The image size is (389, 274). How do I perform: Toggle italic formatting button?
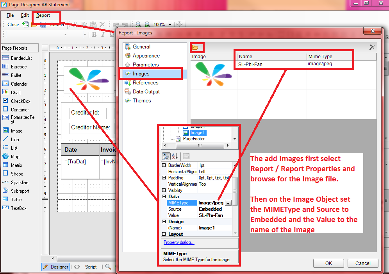tap(103, 34)
